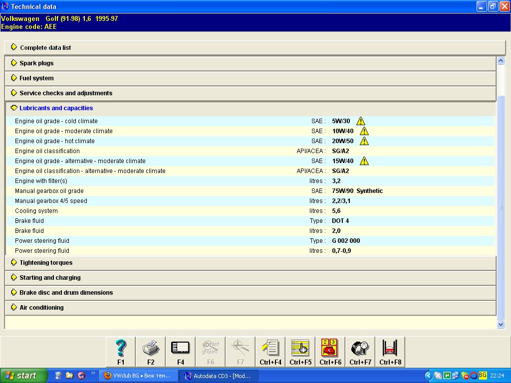Collapse the Lubricants and capacities section
Viewport: 511px width, 383px height.
(56, 108)
